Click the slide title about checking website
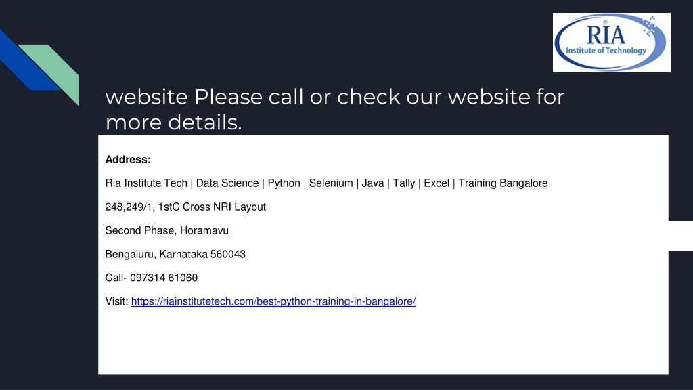Viewport: 693px width, 390px height. pyautogui.click(x=334, y=109)
